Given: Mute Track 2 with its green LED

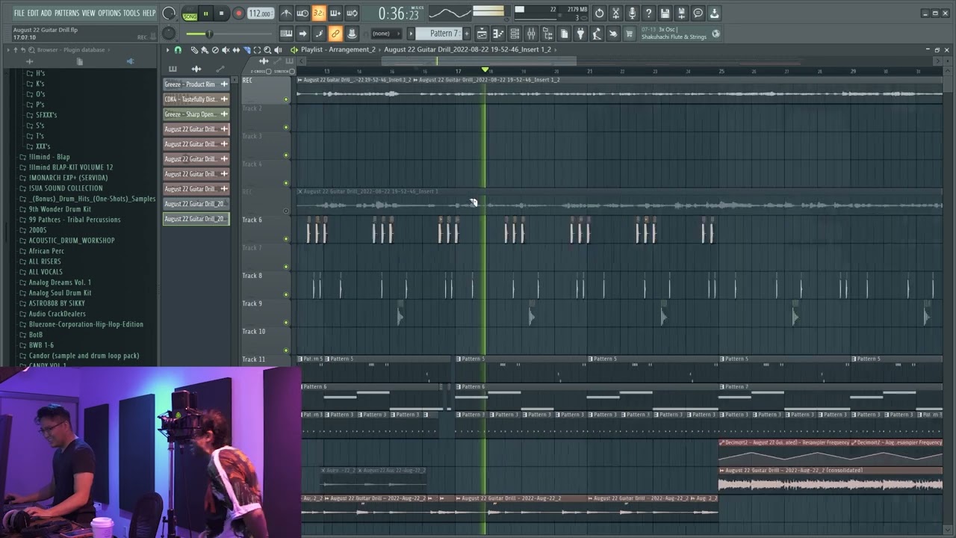Looking at the screenshot, I should [285, 127].
